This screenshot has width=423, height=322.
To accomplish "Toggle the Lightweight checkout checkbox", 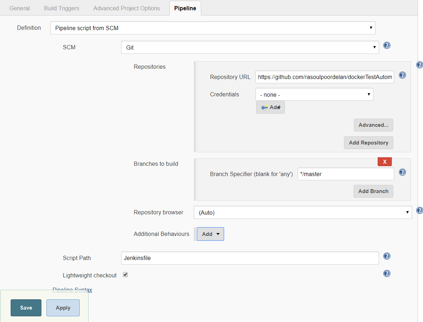I will (125, 275).
